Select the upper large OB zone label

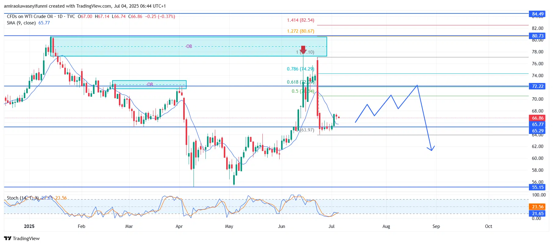[189, 46]
